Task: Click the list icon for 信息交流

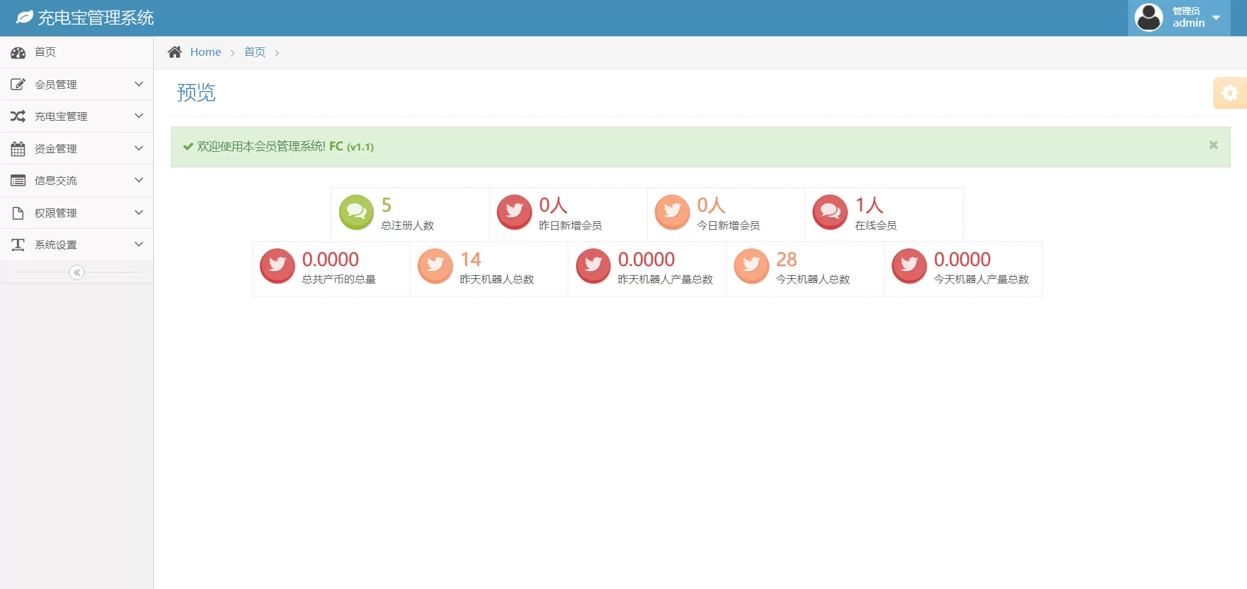Action: point(18,180)
